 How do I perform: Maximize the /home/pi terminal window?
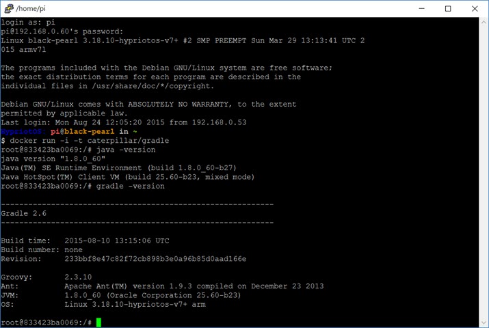click(448, 8)
